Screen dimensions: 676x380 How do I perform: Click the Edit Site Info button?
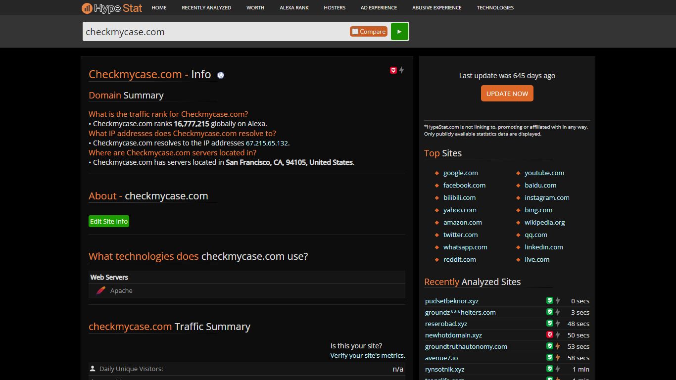[x=109, y=221]
